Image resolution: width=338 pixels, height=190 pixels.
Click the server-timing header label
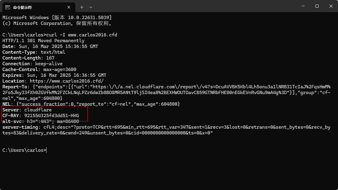click(x=20, y=127)
